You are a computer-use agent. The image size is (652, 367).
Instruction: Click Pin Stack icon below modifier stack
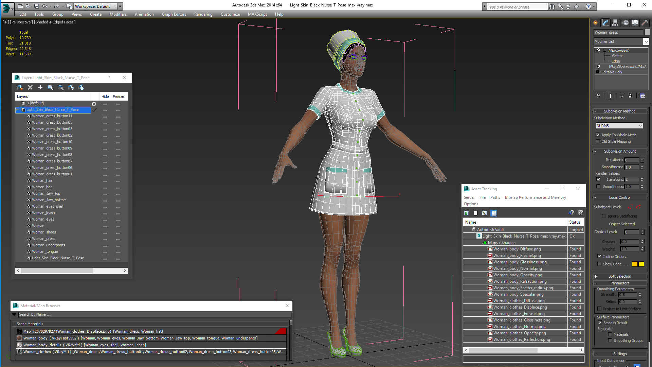click(x=598, y=96)
